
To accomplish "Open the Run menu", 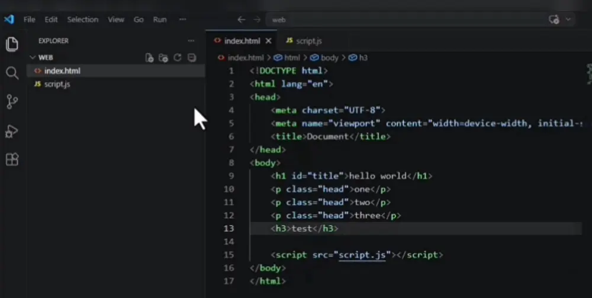I will click(160, 19).
